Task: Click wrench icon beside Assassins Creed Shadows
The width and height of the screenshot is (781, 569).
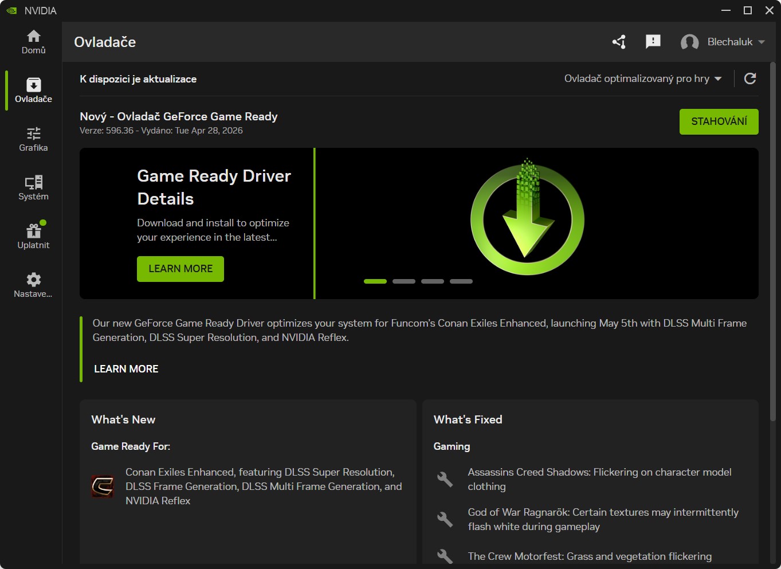Action: [x=445, y=479]
